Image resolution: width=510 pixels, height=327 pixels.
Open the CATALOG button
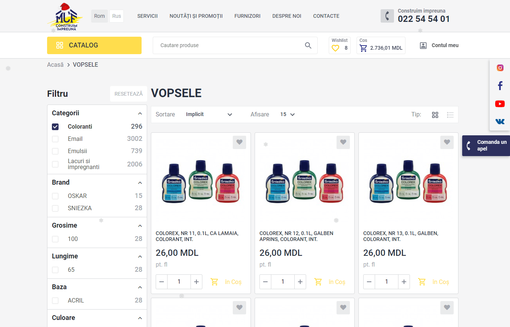click(94, 45)
